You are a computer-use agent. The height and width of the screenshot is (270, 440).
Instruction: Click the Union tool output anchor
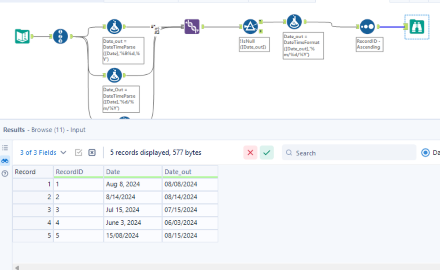point(203,27)
